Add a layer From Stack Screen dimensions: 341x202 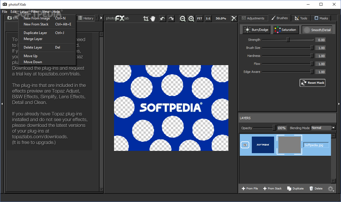272,189
